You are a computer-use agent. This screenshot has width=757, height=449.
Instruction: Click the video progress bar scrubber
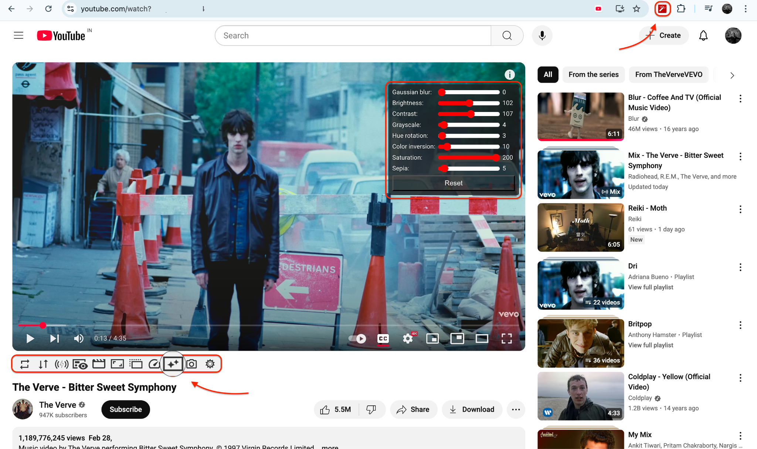(43, 325)
